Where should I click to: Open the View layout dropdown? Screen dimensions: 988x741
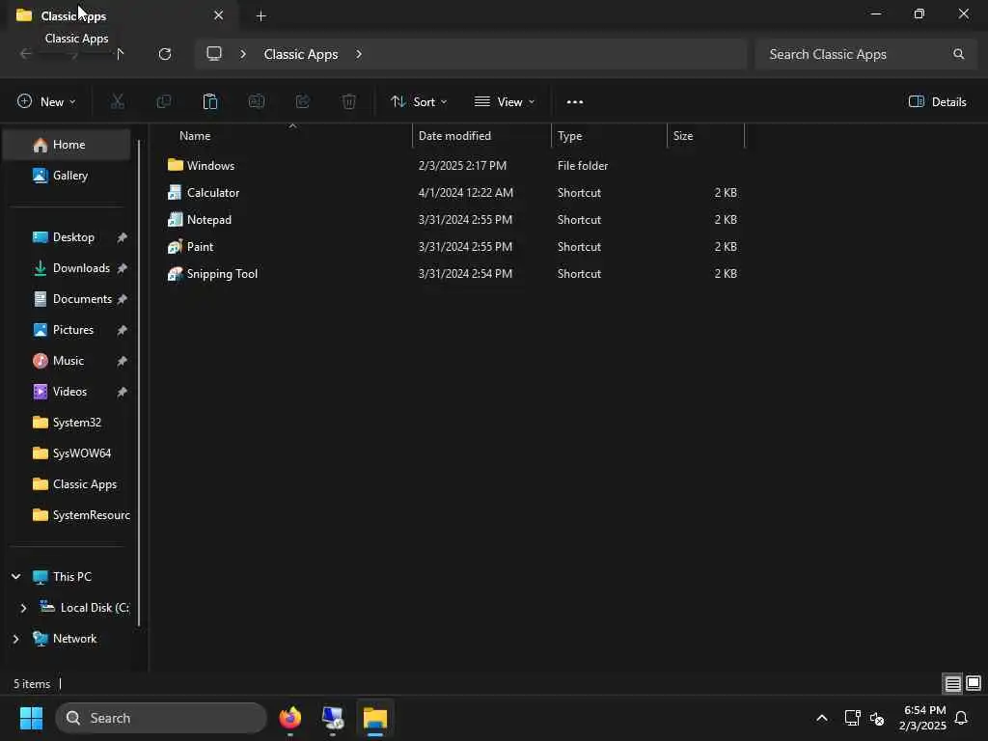click(504, 101)
